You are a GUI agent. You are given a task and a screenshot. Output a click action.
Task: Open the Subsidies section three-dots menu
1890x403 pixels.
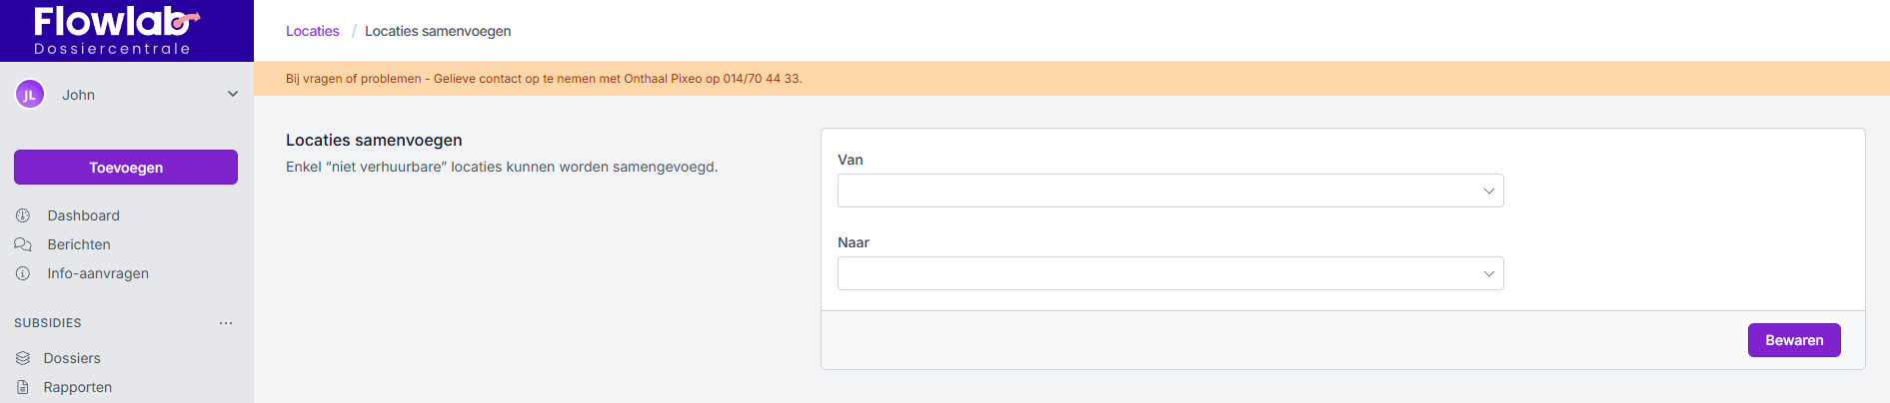click(x=226, y=323)
